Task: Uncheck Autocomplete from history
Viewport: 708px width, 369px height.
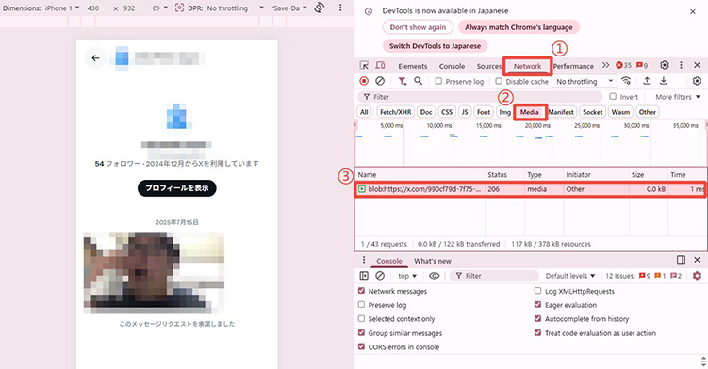Action: (x=537, y=318)
